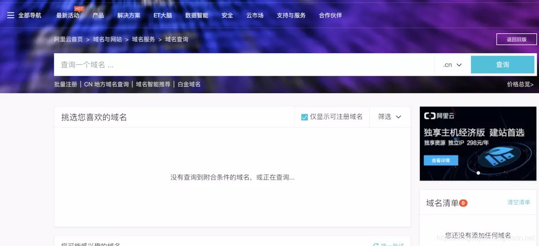
Task: Click the 返回旧版 button
Action: (x=517, y=40)
